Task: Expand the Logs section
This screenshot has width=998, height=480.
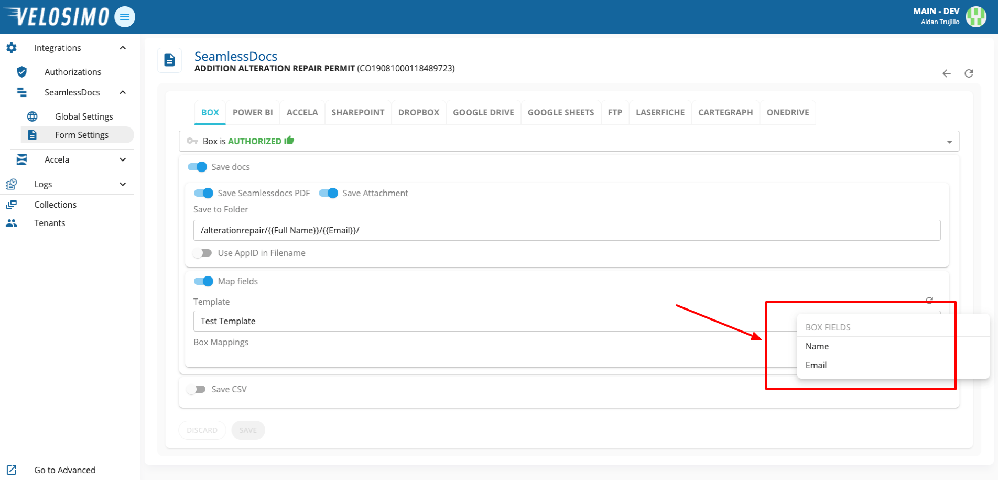Action: click(x=123, y=184)
